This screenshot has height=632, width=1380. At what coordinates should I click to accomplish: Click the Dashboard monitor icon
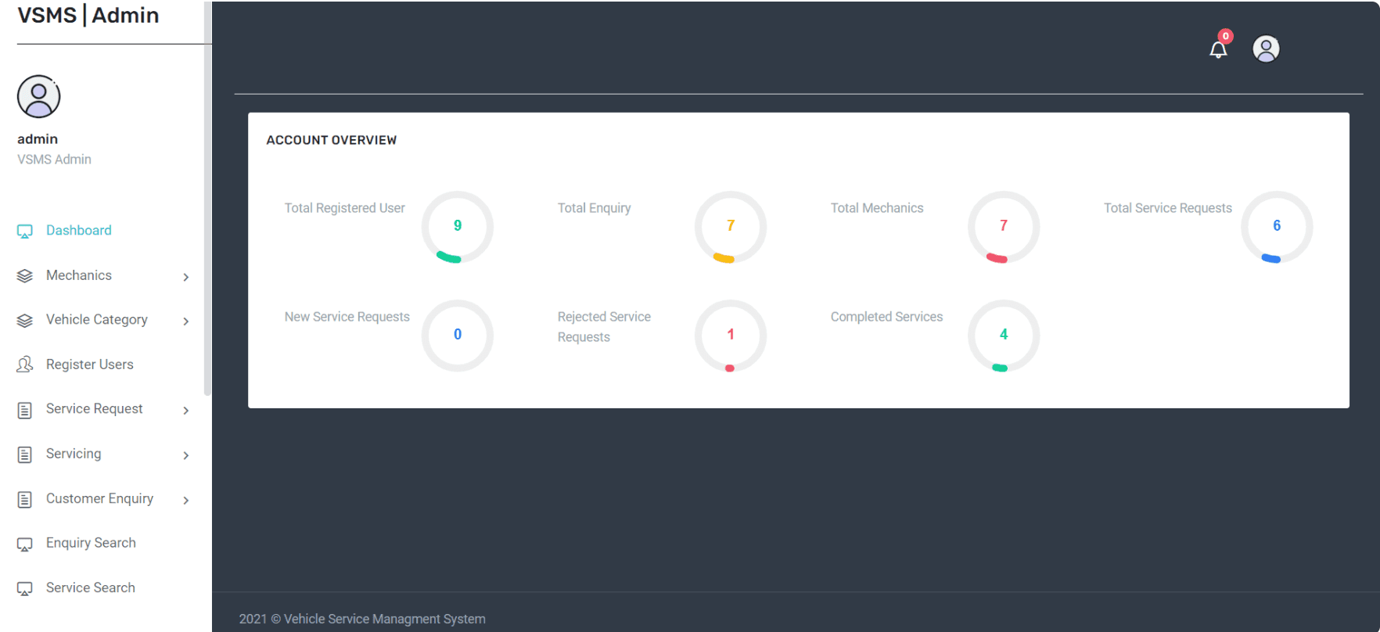pyautogui.click(x=25, y=232)
